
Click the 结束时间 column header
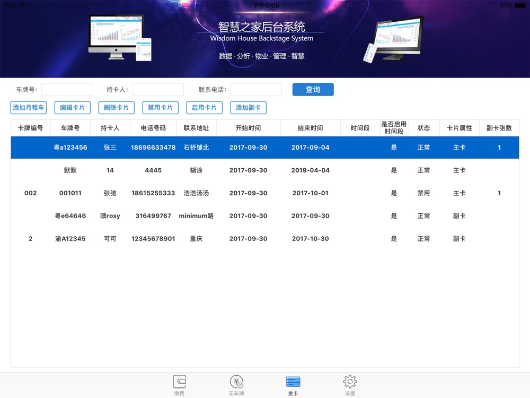311,128
